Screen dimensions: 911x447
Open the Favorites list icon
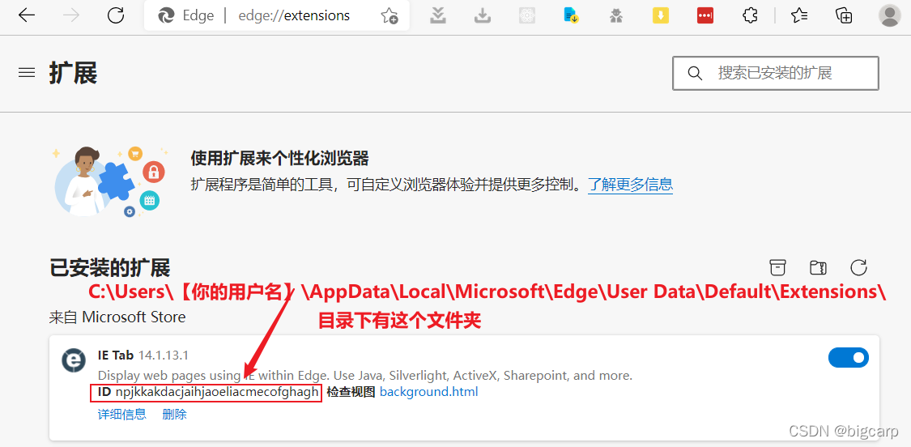pos(799,15)
